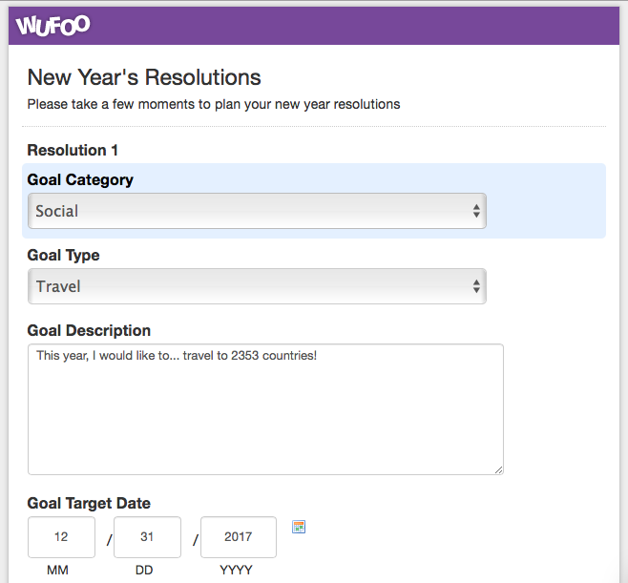Grab the textarea resize handle corner

[x=498, y=470]
